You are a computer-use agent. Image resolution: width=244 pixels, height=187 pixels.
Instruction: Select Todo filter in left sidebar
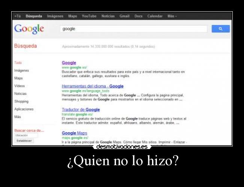18,63
